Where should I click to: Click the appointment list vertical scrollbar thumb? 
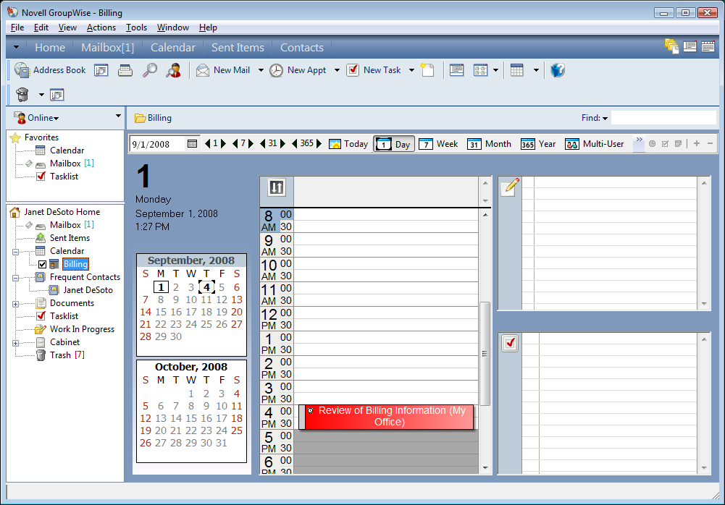[x=485, y=354]
